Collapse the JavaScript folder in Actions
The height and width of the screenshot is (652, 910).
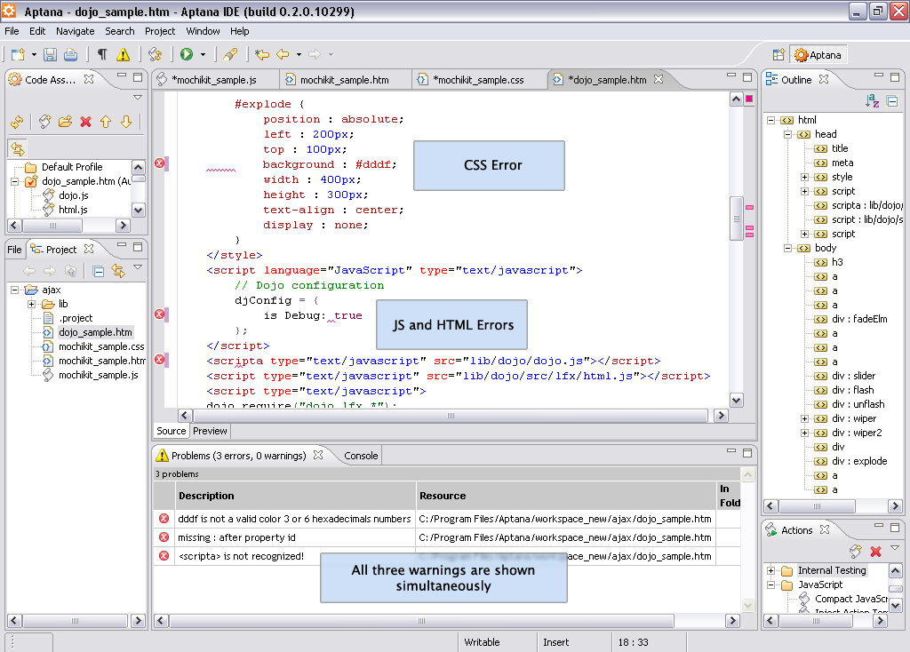pyautogui.click(x=770, y=585)
